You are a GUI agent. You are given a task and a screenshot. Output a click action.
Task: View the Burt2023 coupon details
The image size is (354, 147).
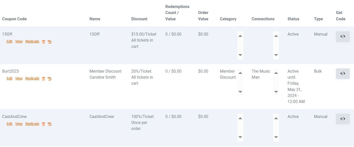19,79
